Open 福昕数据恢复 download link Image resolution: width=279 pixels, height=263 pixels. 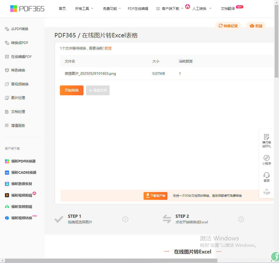22,184
